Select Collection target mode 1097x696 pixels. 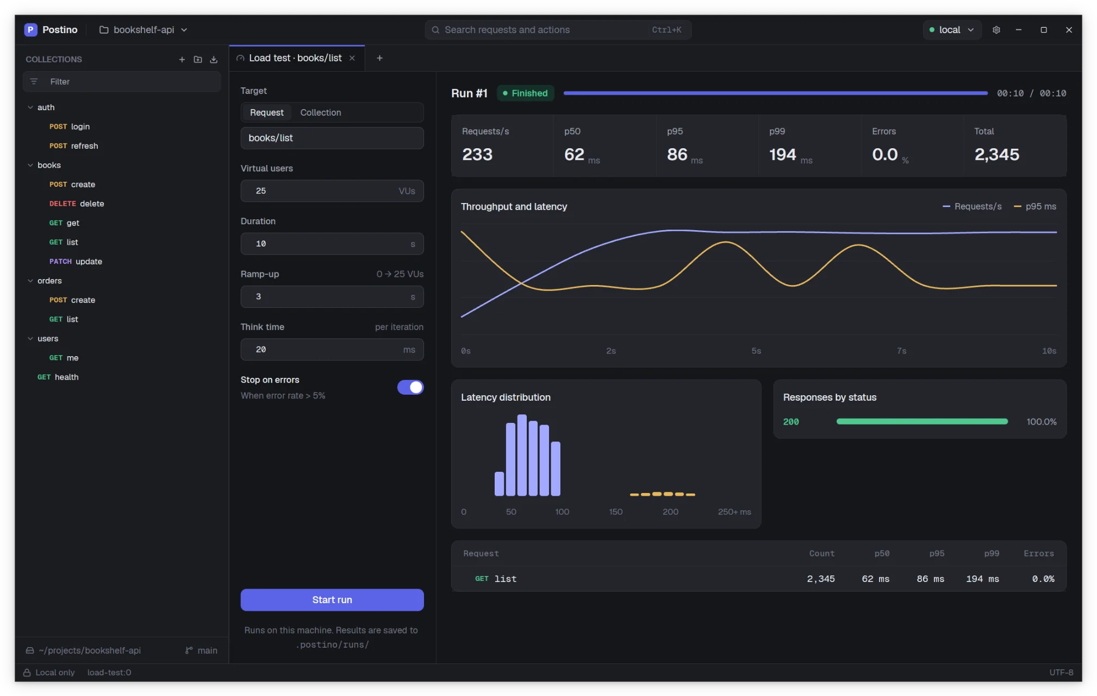pos(321,112)
